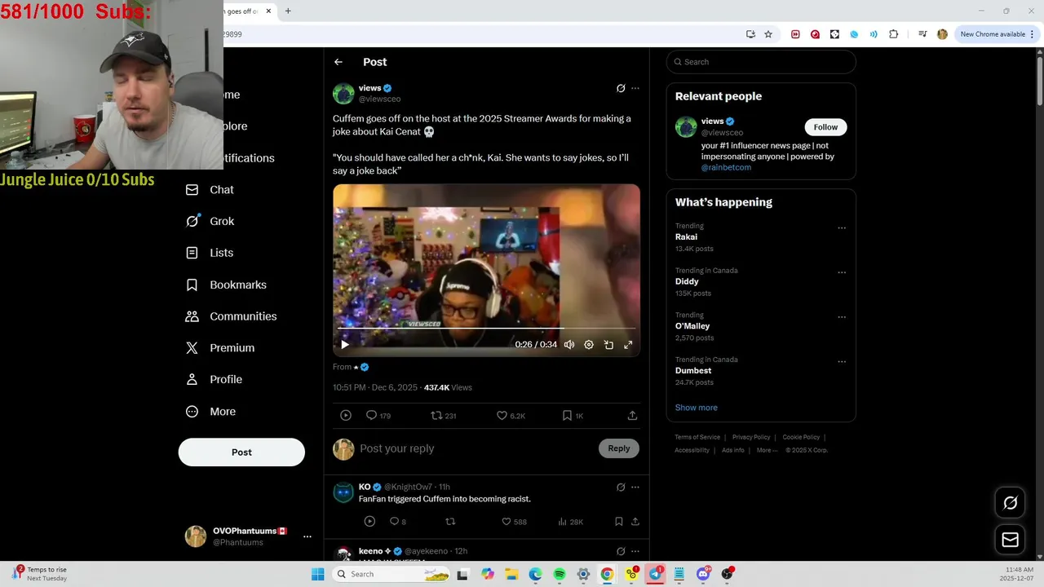Open video settings gear icon

[x=589, y=345]
